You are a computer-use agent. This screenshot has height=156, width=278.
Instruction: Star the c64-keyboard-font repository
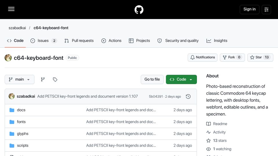click(260, 57)
